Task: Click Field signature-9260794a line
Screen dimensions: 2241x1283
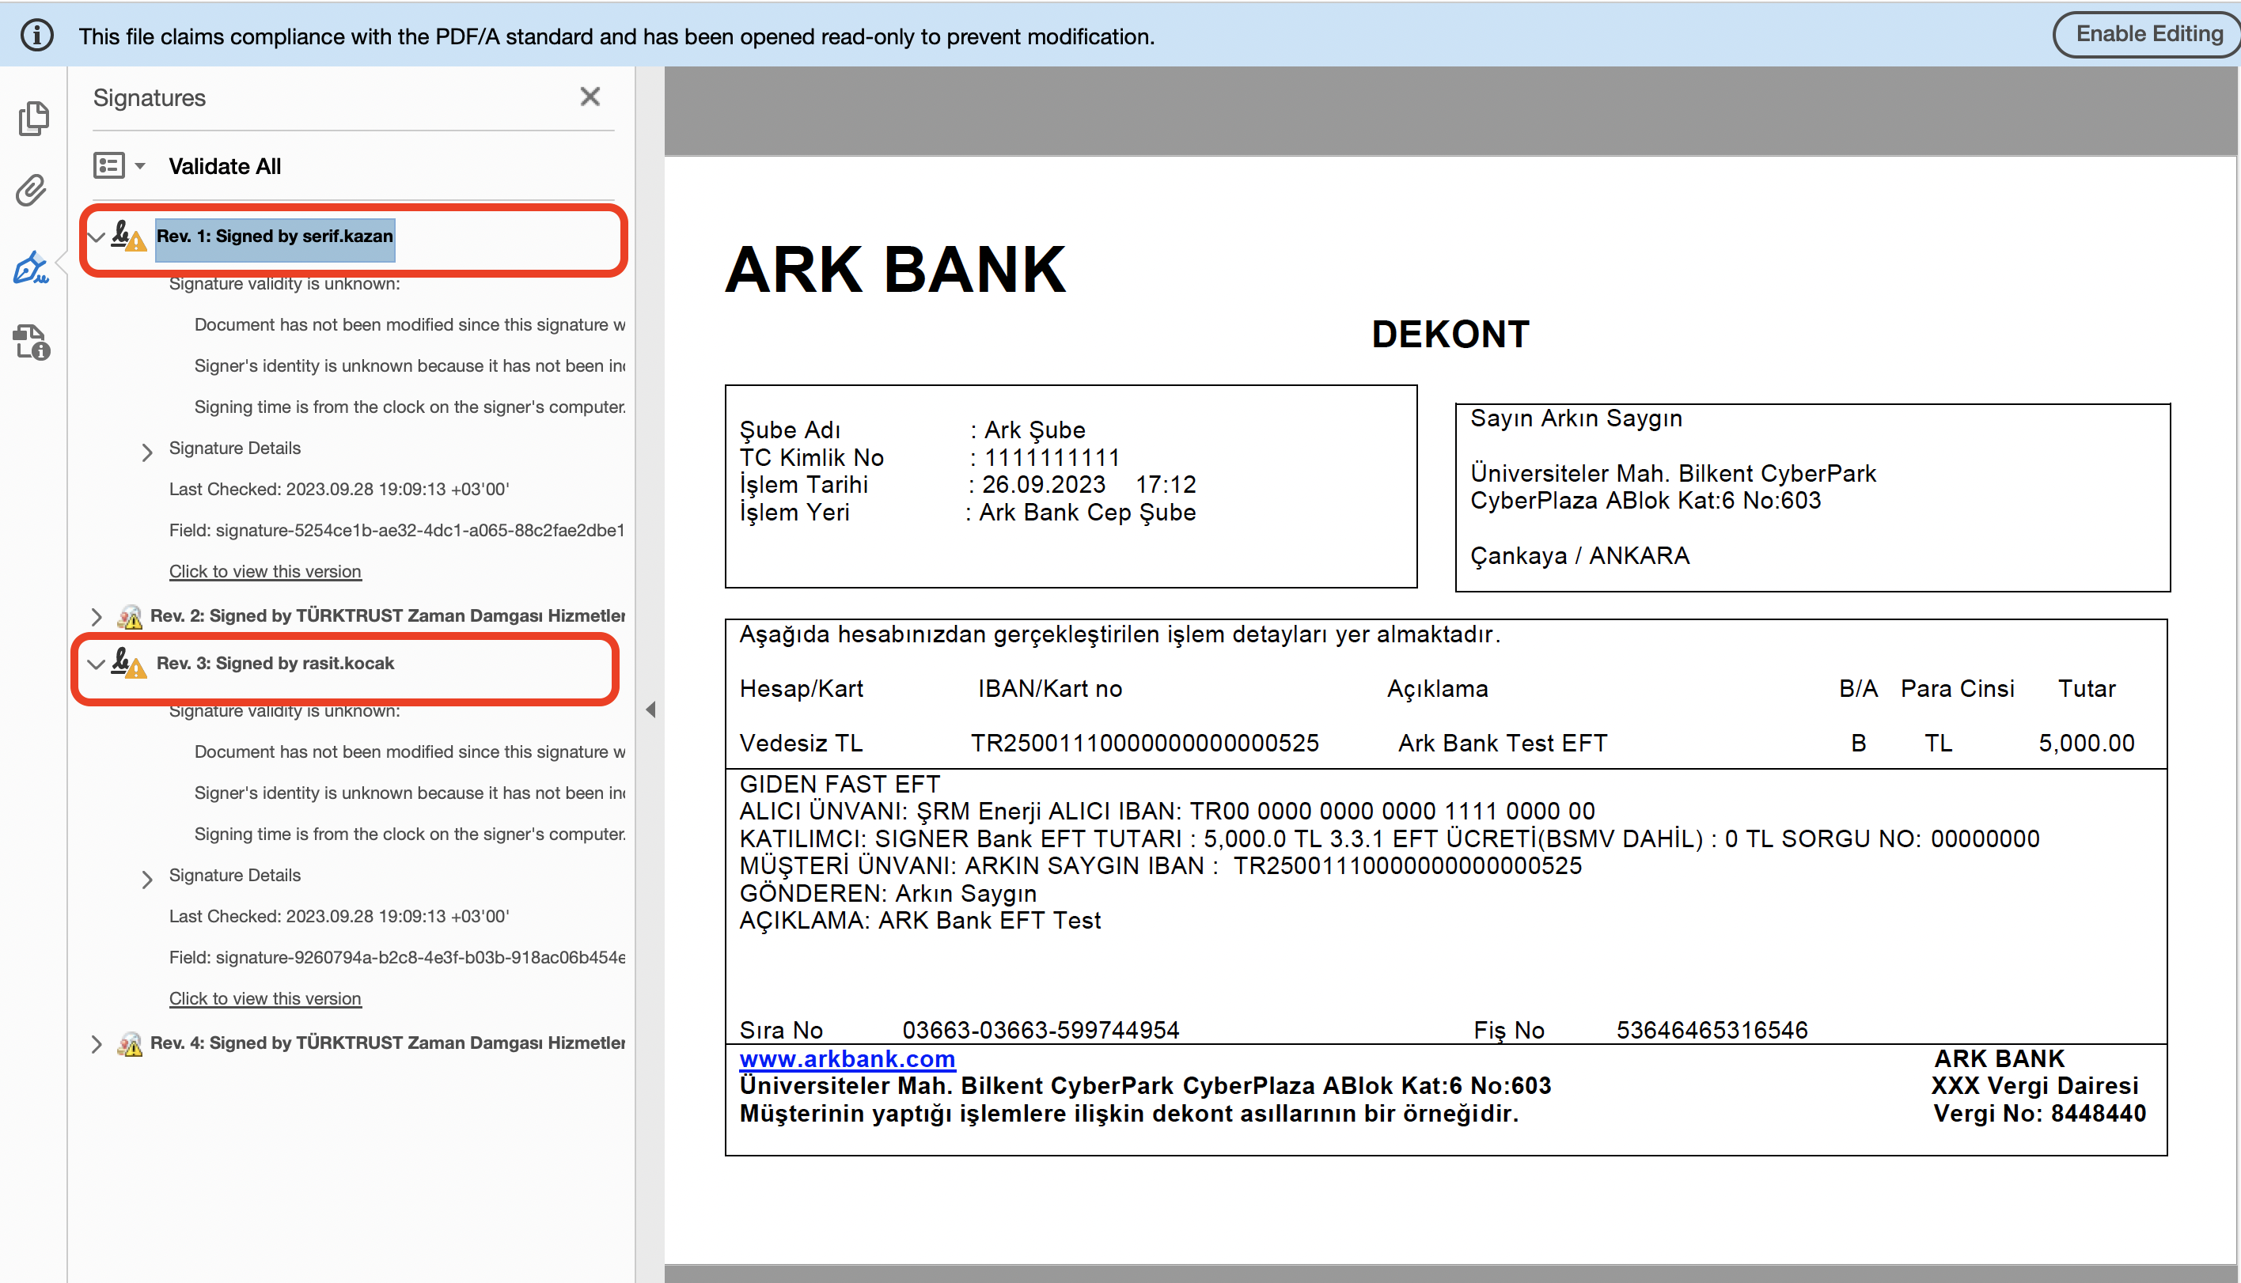Action: [x=396, y=958]
